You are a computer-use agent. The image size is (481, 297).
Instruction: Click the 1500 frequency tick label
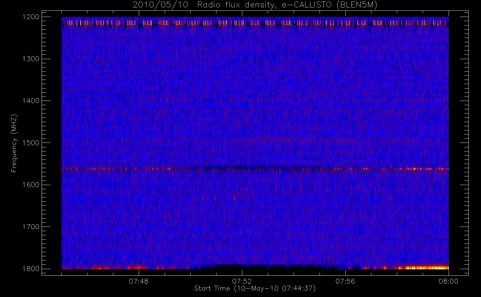tap(31, 143)
